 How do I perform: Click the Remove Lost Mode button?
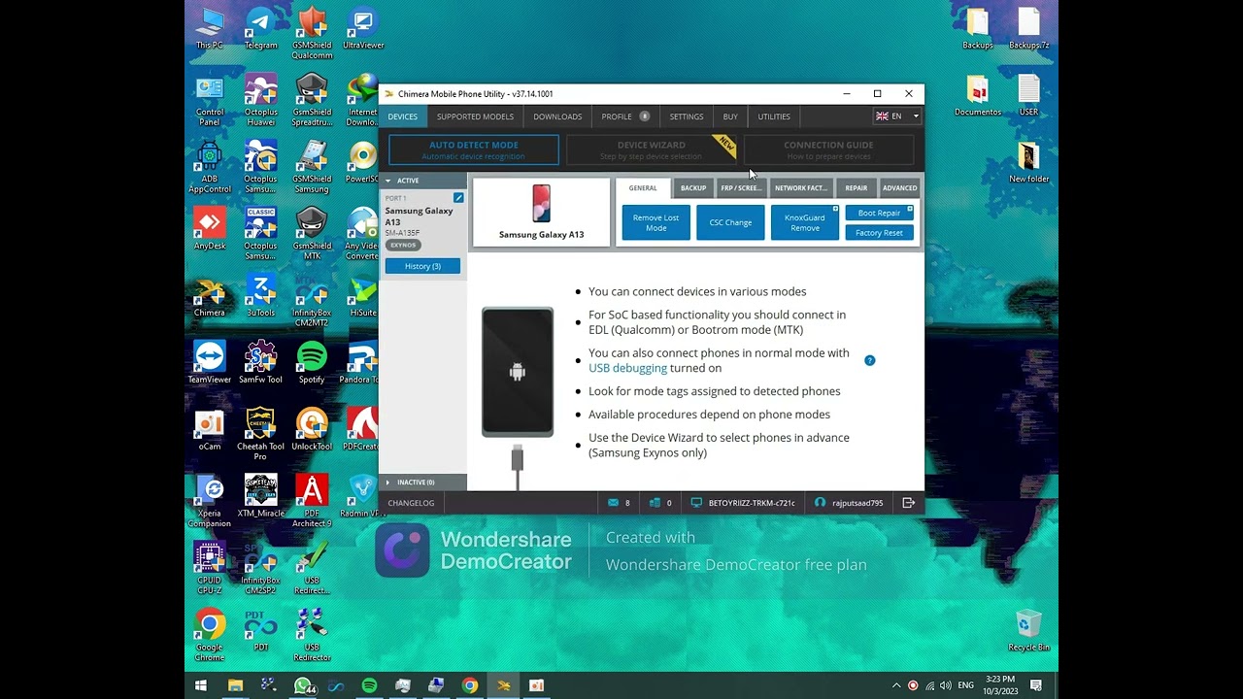(655, 222)
